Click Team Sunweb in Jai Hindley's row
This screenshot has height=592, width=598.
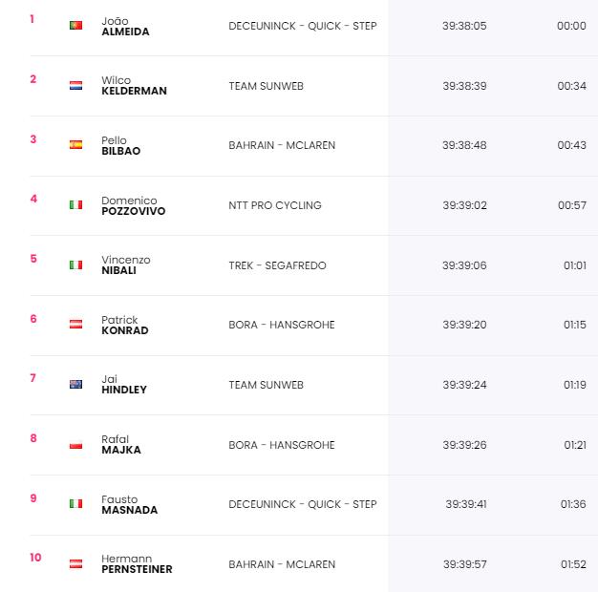tap(267, 385)
